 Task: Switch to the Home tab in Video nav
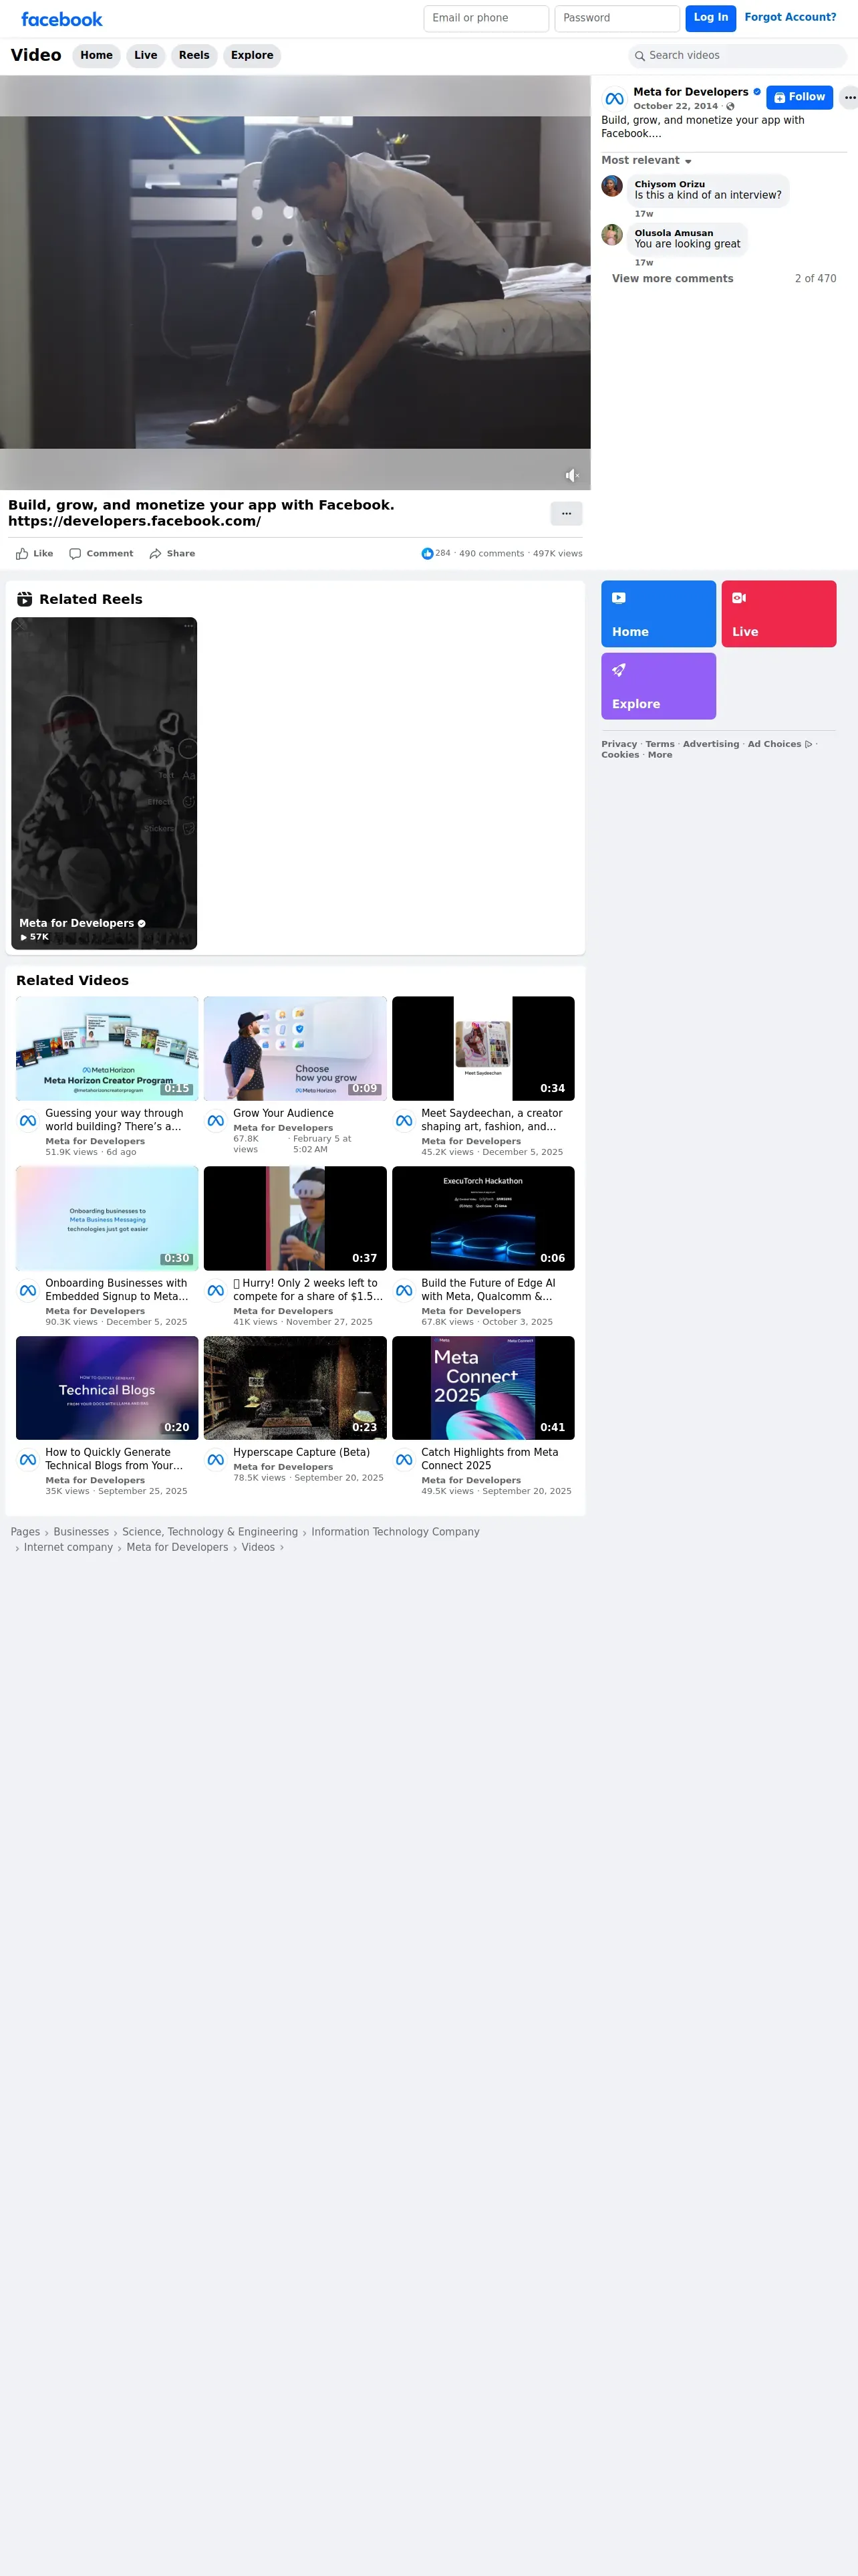(97, 56)
